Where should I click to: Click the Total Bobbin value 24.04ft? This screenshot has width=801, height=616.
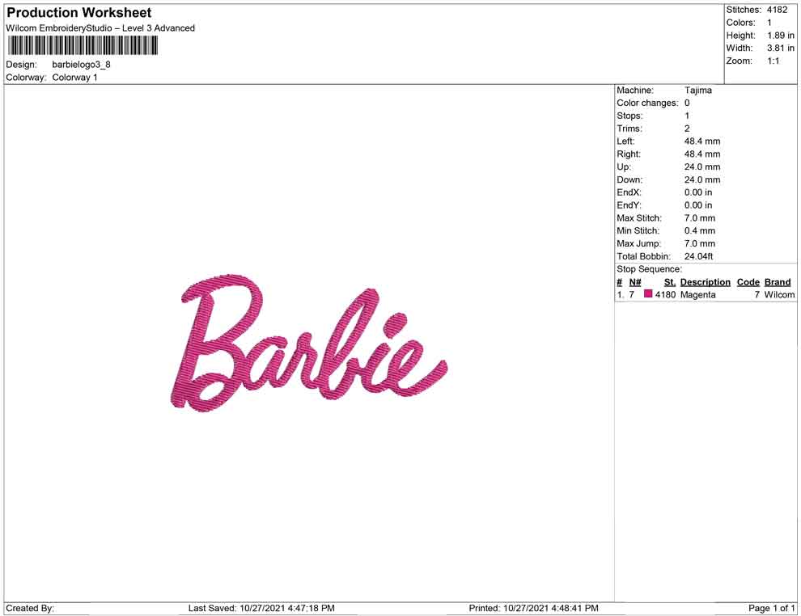click(x=698, y=256)
